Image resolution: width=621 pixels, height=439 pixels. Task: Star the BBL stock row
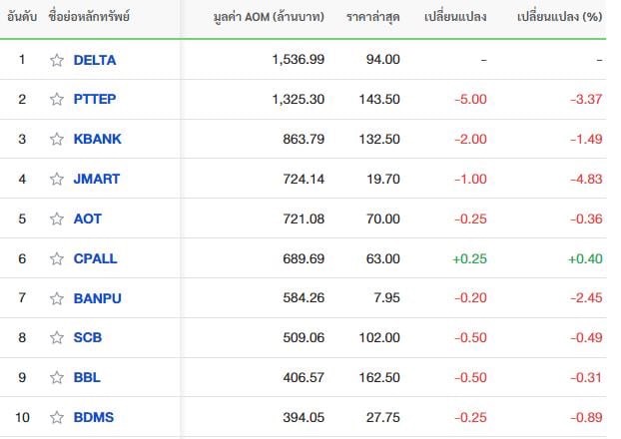point(57,378)
